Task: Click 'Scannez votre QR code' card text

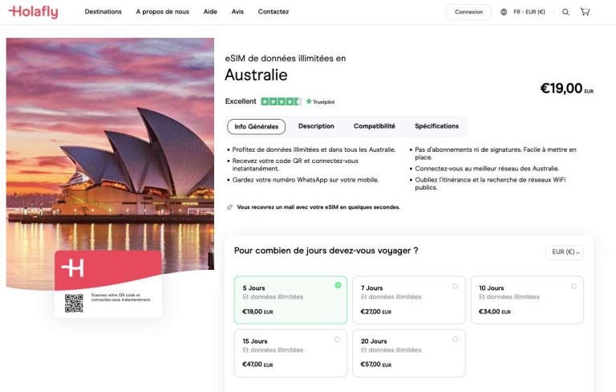Action: click(121, 297)
